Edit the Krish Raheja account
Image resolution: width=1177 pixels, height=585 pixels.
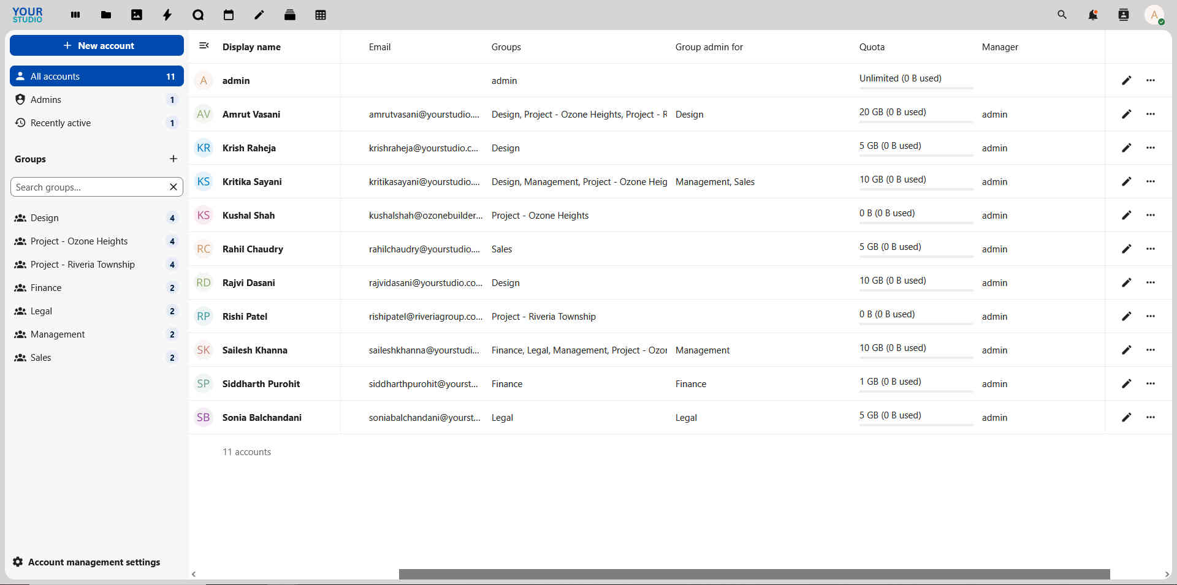click(x=1127, y=148)
